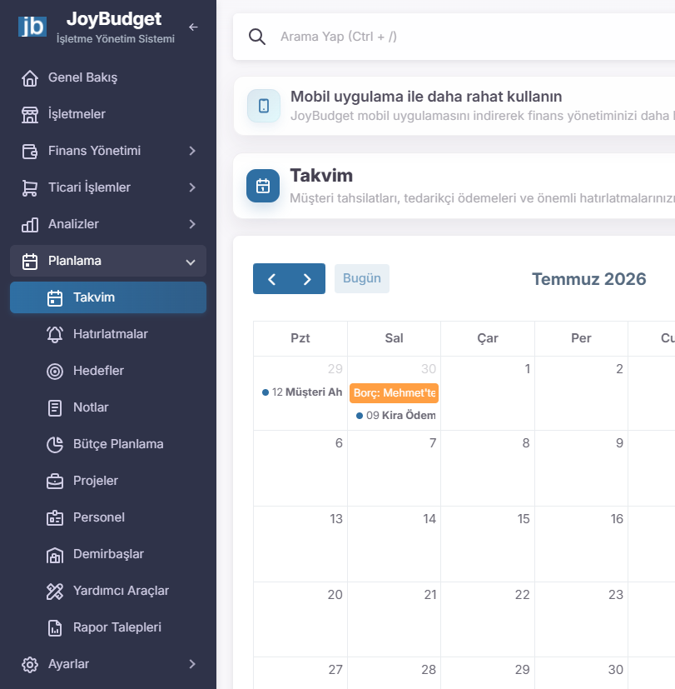Open Genel Bakış home icon
This screenshot has width=675, height=689.
pos(30,77)
